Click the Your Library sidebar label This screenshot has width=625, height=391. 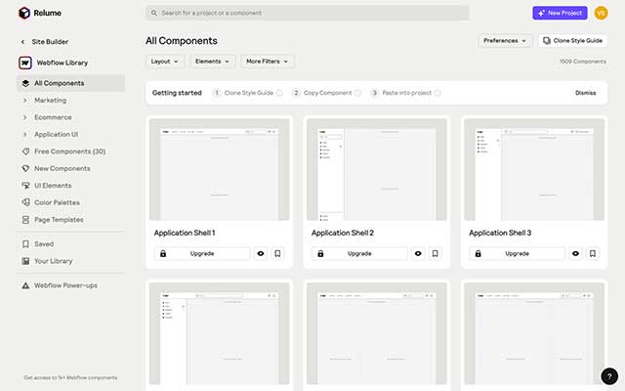(x=54, y=261)
